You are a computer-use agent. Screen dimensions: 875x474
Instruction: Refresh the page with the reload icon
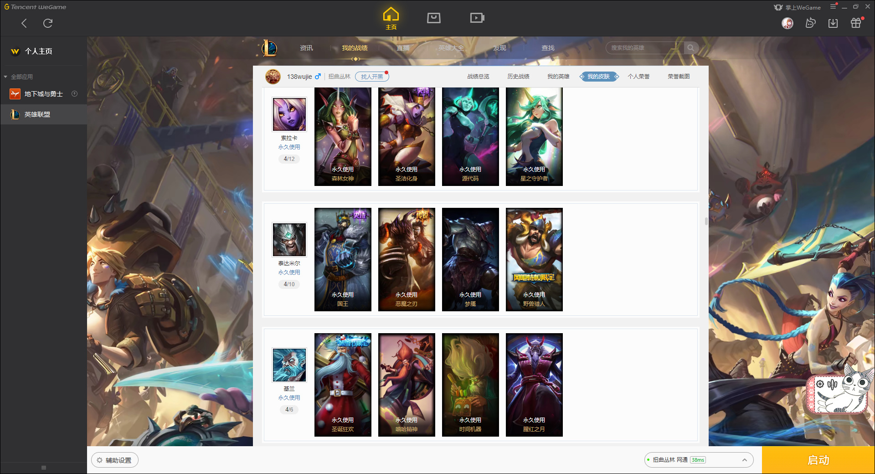click(x=48, y=23)
